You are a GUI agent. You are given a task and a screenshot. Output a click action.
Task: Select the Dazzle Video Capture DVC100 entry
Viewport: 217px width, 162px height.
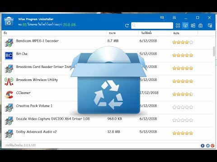pos(108,121)
